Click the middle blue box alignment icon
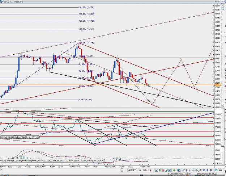The image size is (226, 176). tap(208, 170)
